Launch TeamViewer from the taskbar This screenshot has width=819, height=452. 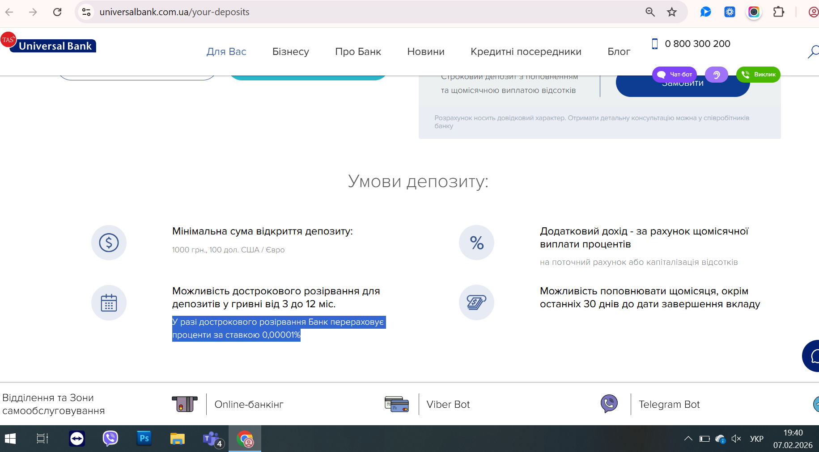(x=77, y=439)
